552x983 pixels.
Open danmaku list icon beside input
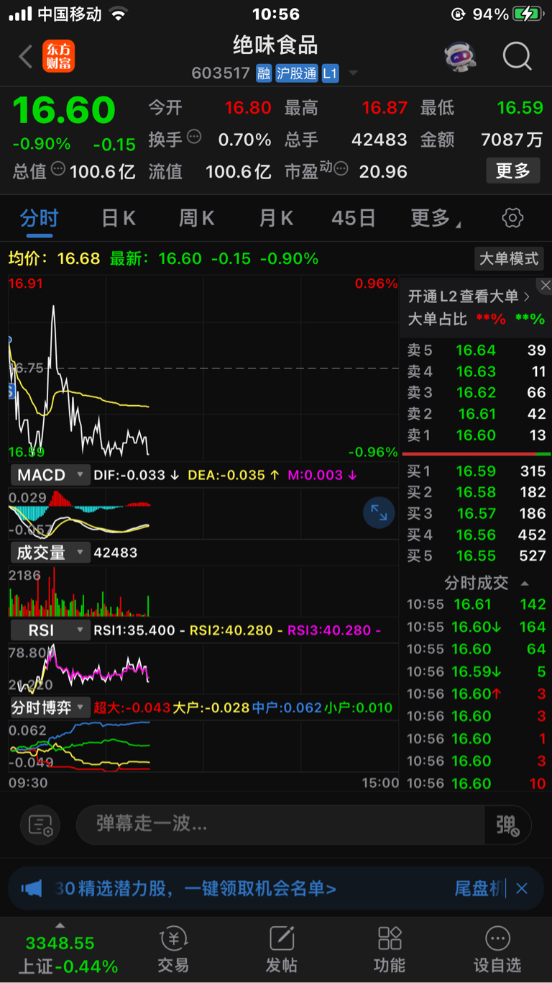tap(40, 825)
